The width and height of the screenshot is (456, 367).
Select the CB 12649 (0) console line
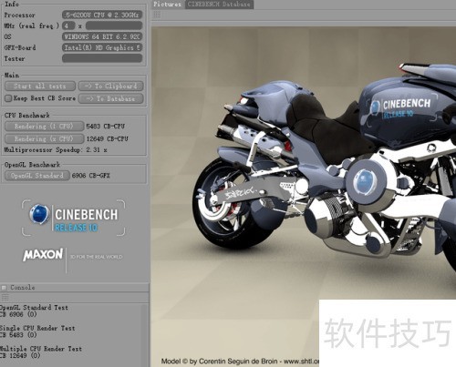point(20,355)
